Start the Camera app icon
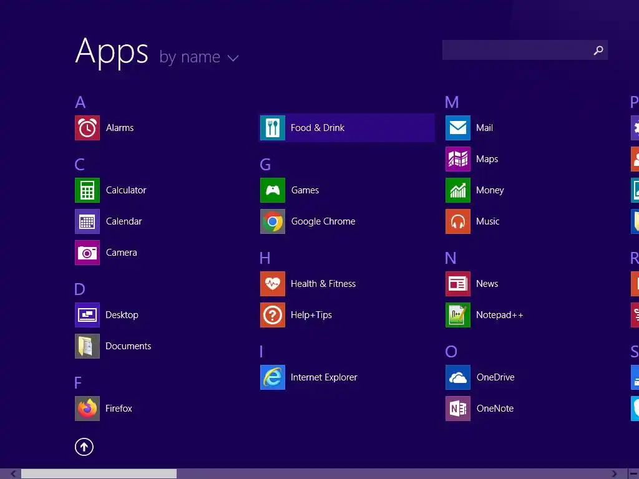 (87, 253)
